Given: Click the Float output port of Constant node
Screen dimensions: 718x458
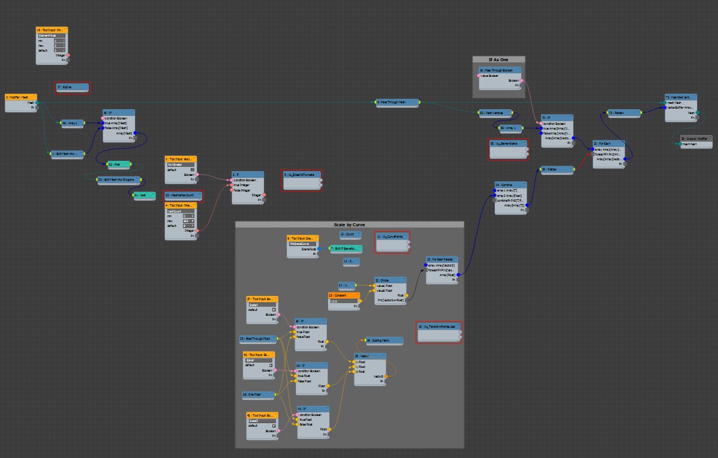Looking at the screenshot, I should [362, 301].
